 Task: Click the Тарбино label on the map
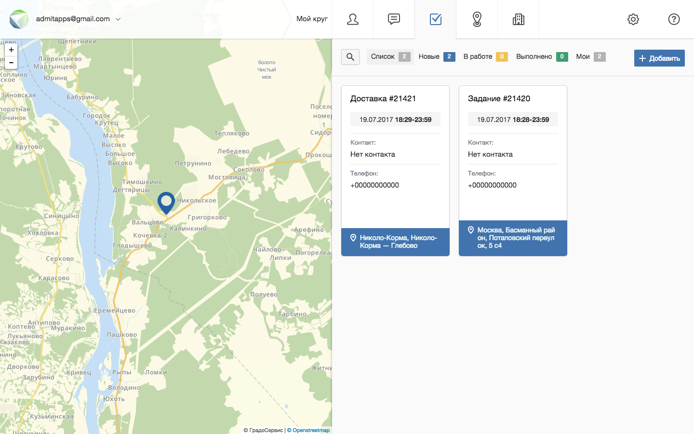(292, 314)
